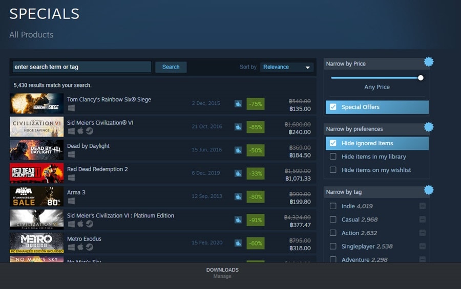The height and width of the screenshot is (289, 461).
Task: Exclude the Action tag with its minus icon
Action: point(423,233)
